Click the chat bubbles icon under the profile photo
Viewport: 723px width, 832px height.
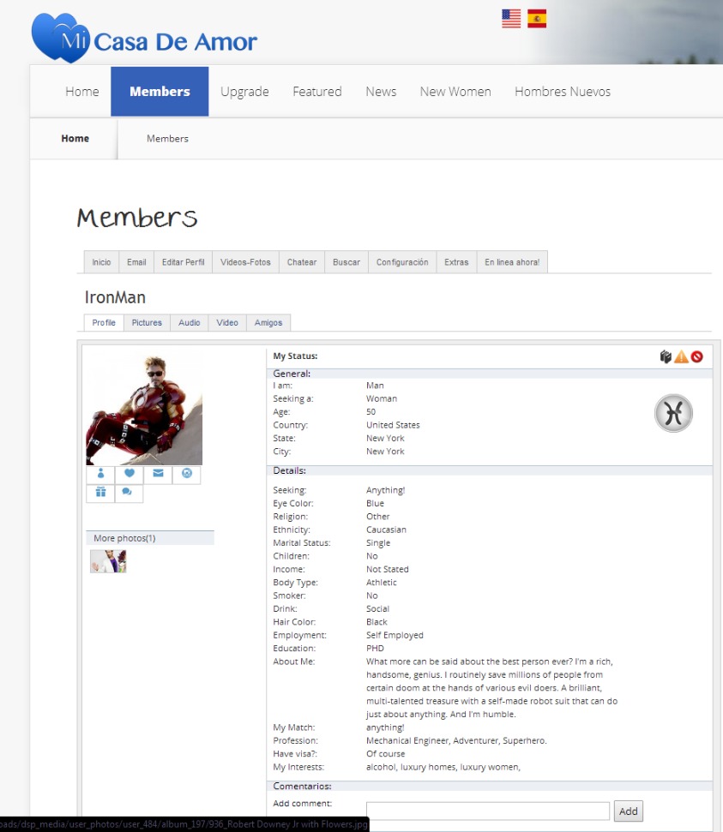(x=128, y=493)
